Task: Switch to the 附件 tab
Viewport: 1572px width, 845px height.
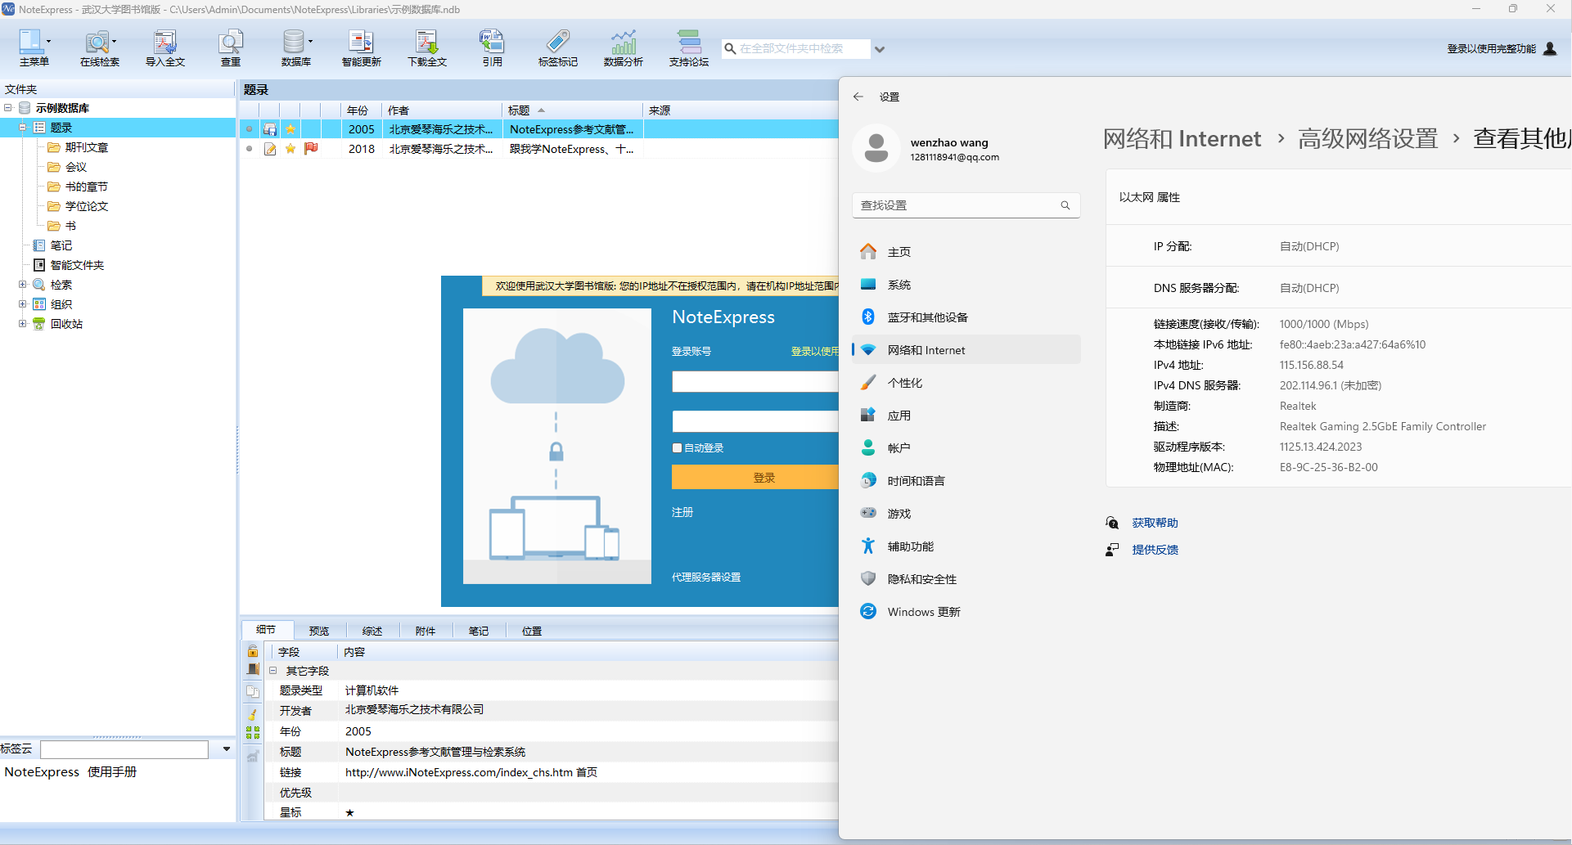Action: [425, 630]
